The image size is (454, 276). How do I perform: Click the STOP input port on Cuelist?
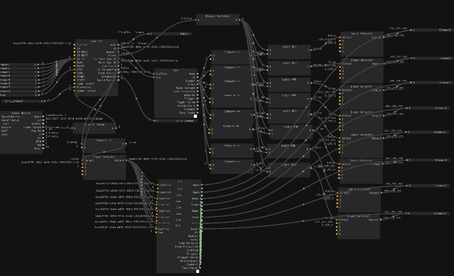coord(75,70)
